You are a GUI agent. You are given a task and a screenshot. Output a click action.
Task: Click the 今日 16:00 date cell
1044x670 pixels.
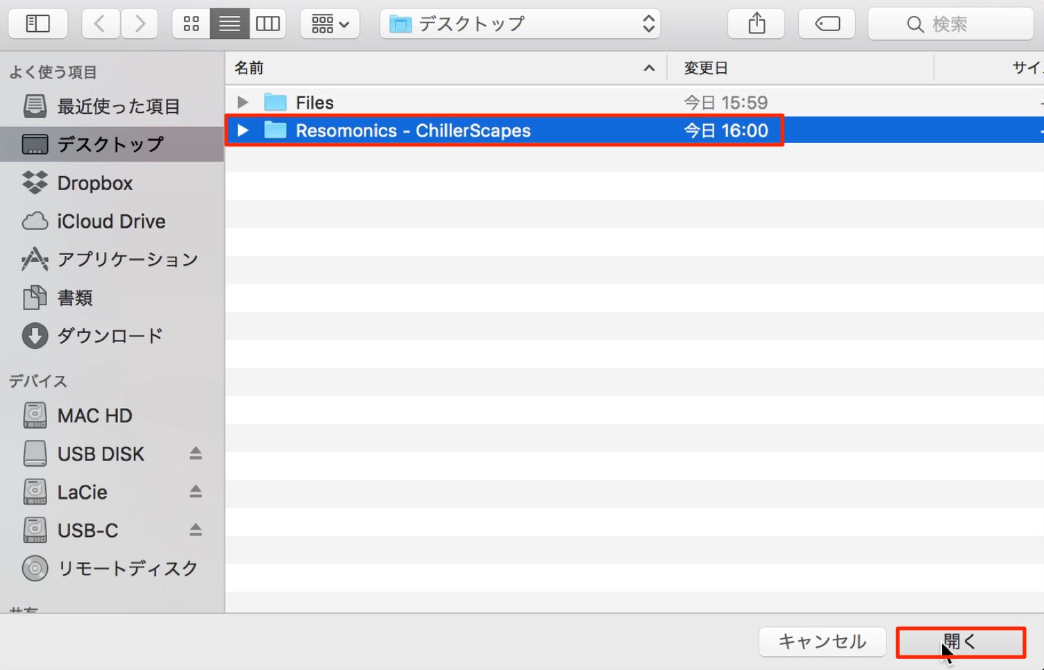(x=725, y=130)
